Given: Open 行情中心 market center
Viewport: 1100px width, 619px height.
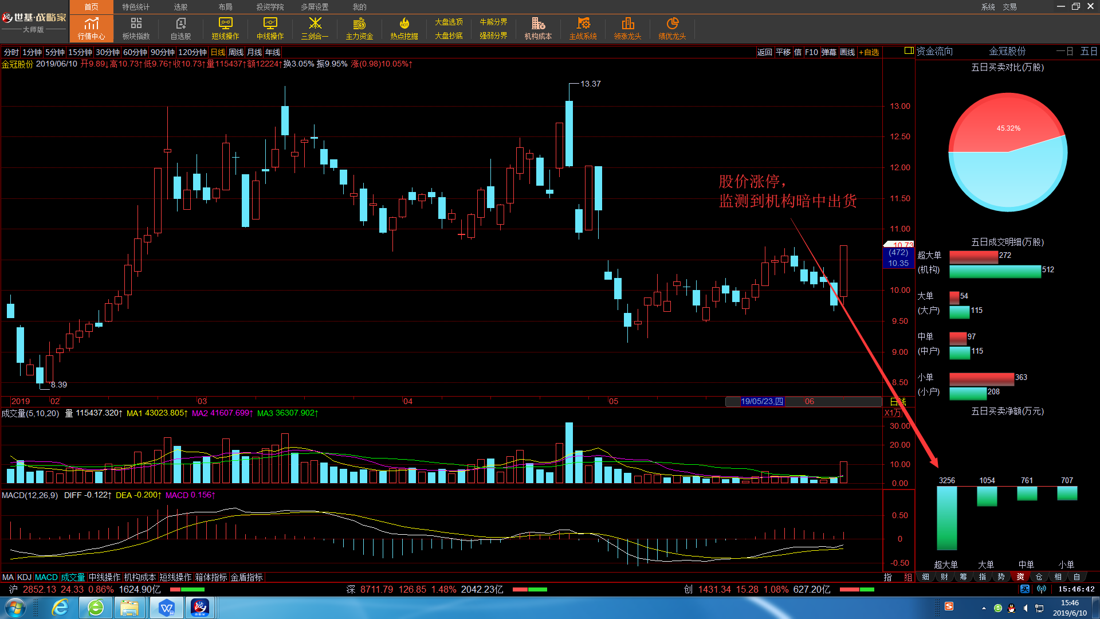Looking at the screenshot, I should (92, 28).
